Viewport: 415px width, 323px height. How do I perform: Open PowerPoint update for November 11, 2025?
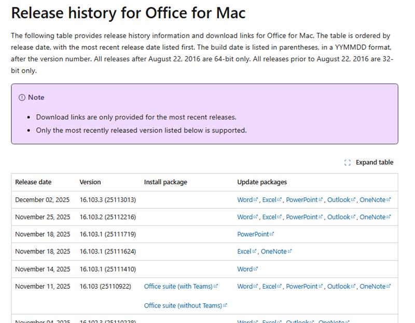(304, 286)
